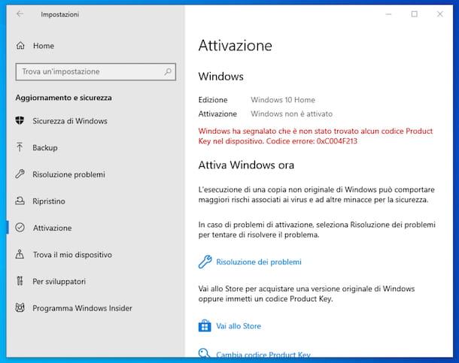
Task: Open the Backup section
Action: coord(45,148)
